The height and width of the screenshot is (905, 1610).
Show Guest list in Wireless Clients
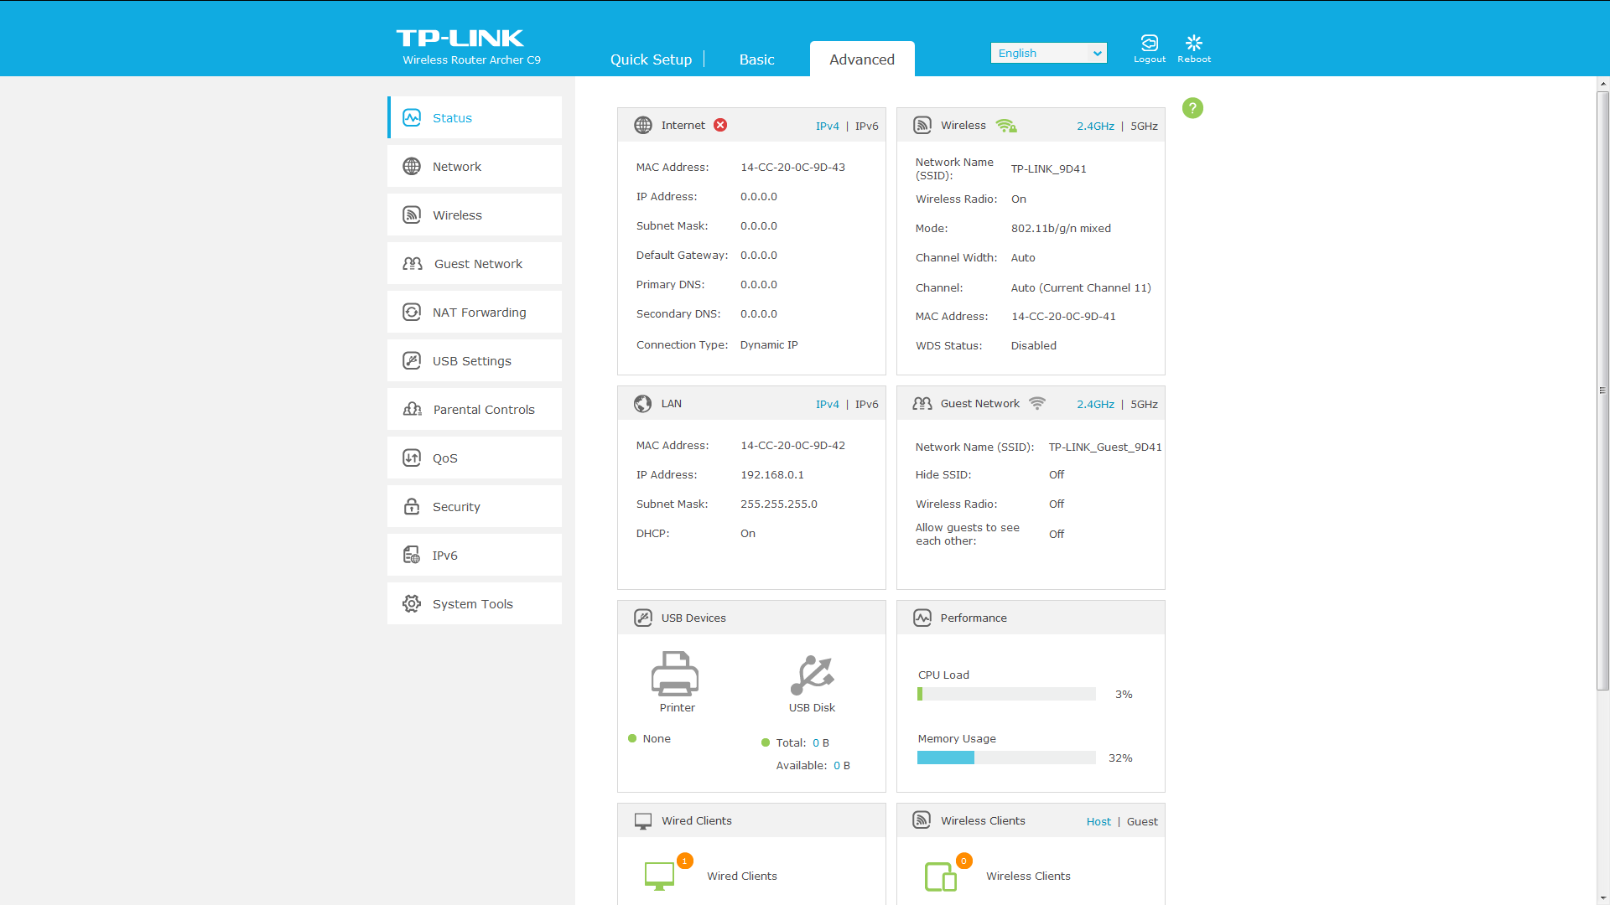pos(1142,821)
